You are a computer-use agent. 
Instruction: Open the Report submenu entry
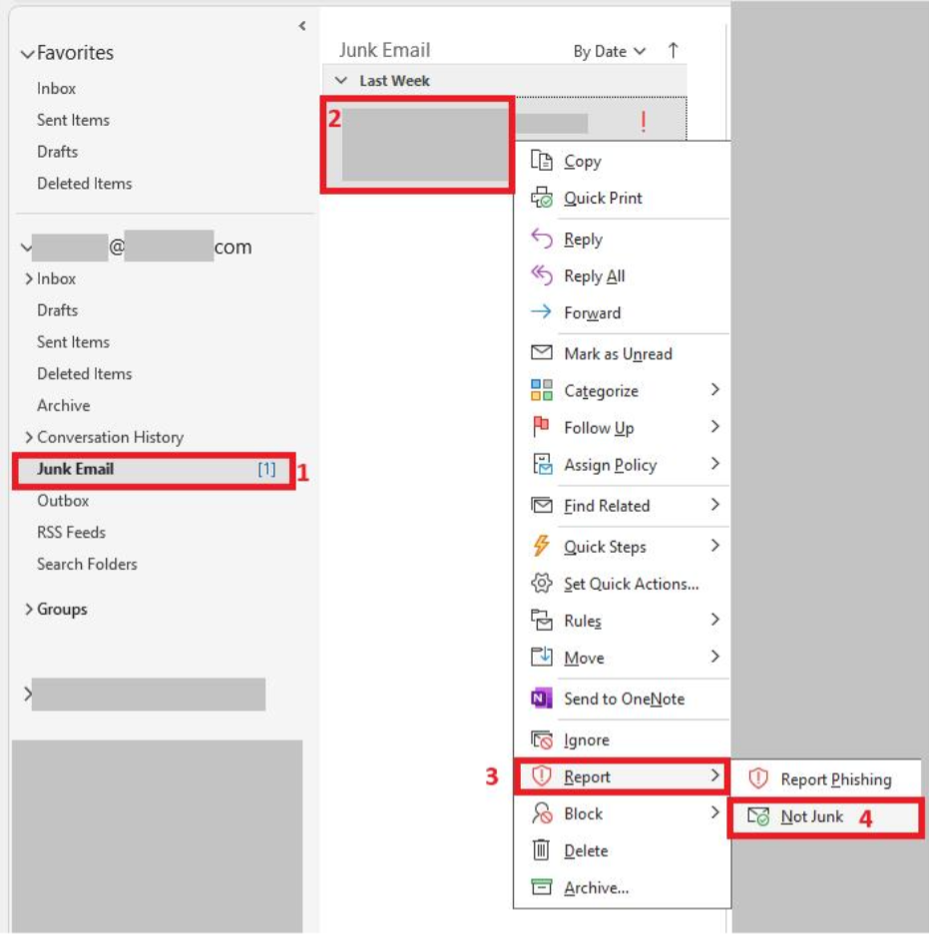(x=622, y=776)
